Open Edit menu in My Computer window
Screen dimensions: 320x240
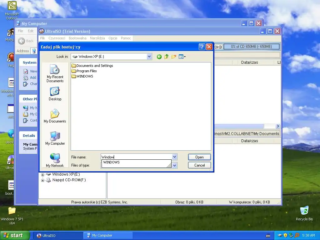pyautogui.click(x=31, y=31)
